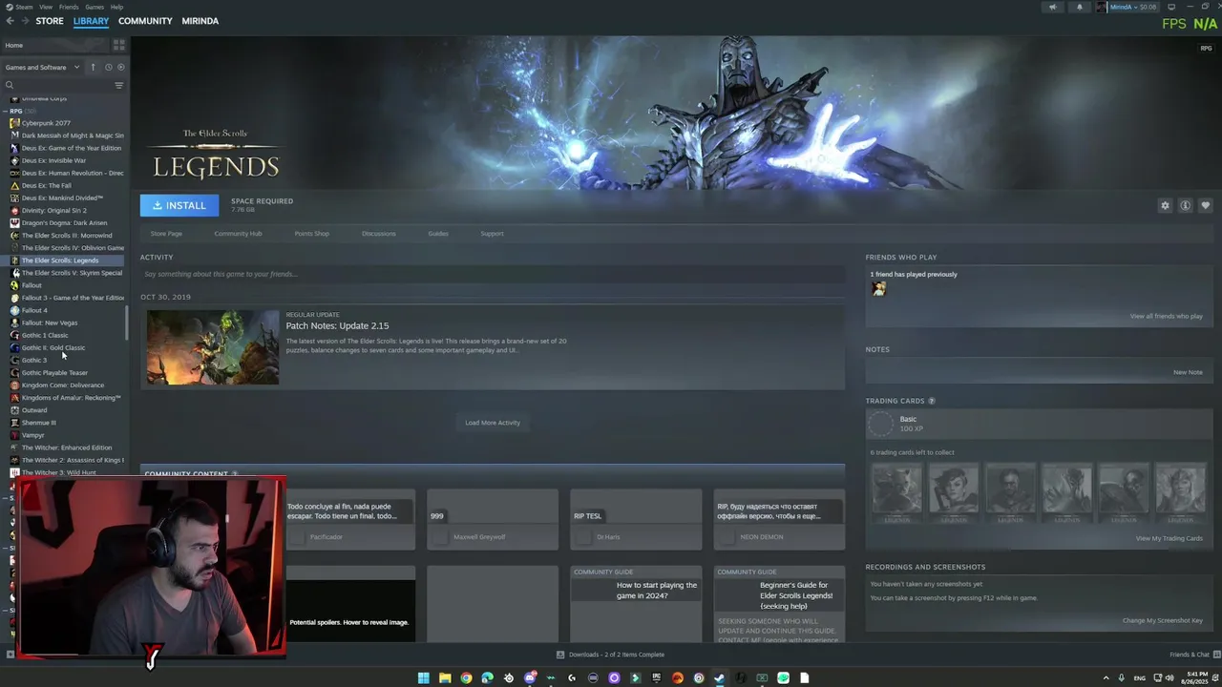This screenshot has height=687, width=1222.
Task: Open the Community Hub link
Action: coord(238,233)
